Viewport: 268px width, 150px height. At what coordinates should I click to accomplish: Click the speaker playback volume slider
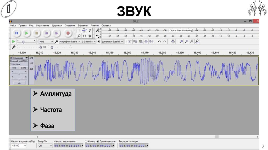59,47
